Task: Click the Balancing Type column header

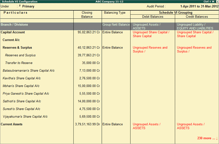Action: 115,13
